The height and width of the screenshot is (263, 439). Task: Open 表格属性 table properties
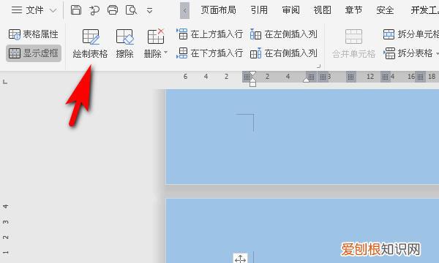click(x=34, y=34)
